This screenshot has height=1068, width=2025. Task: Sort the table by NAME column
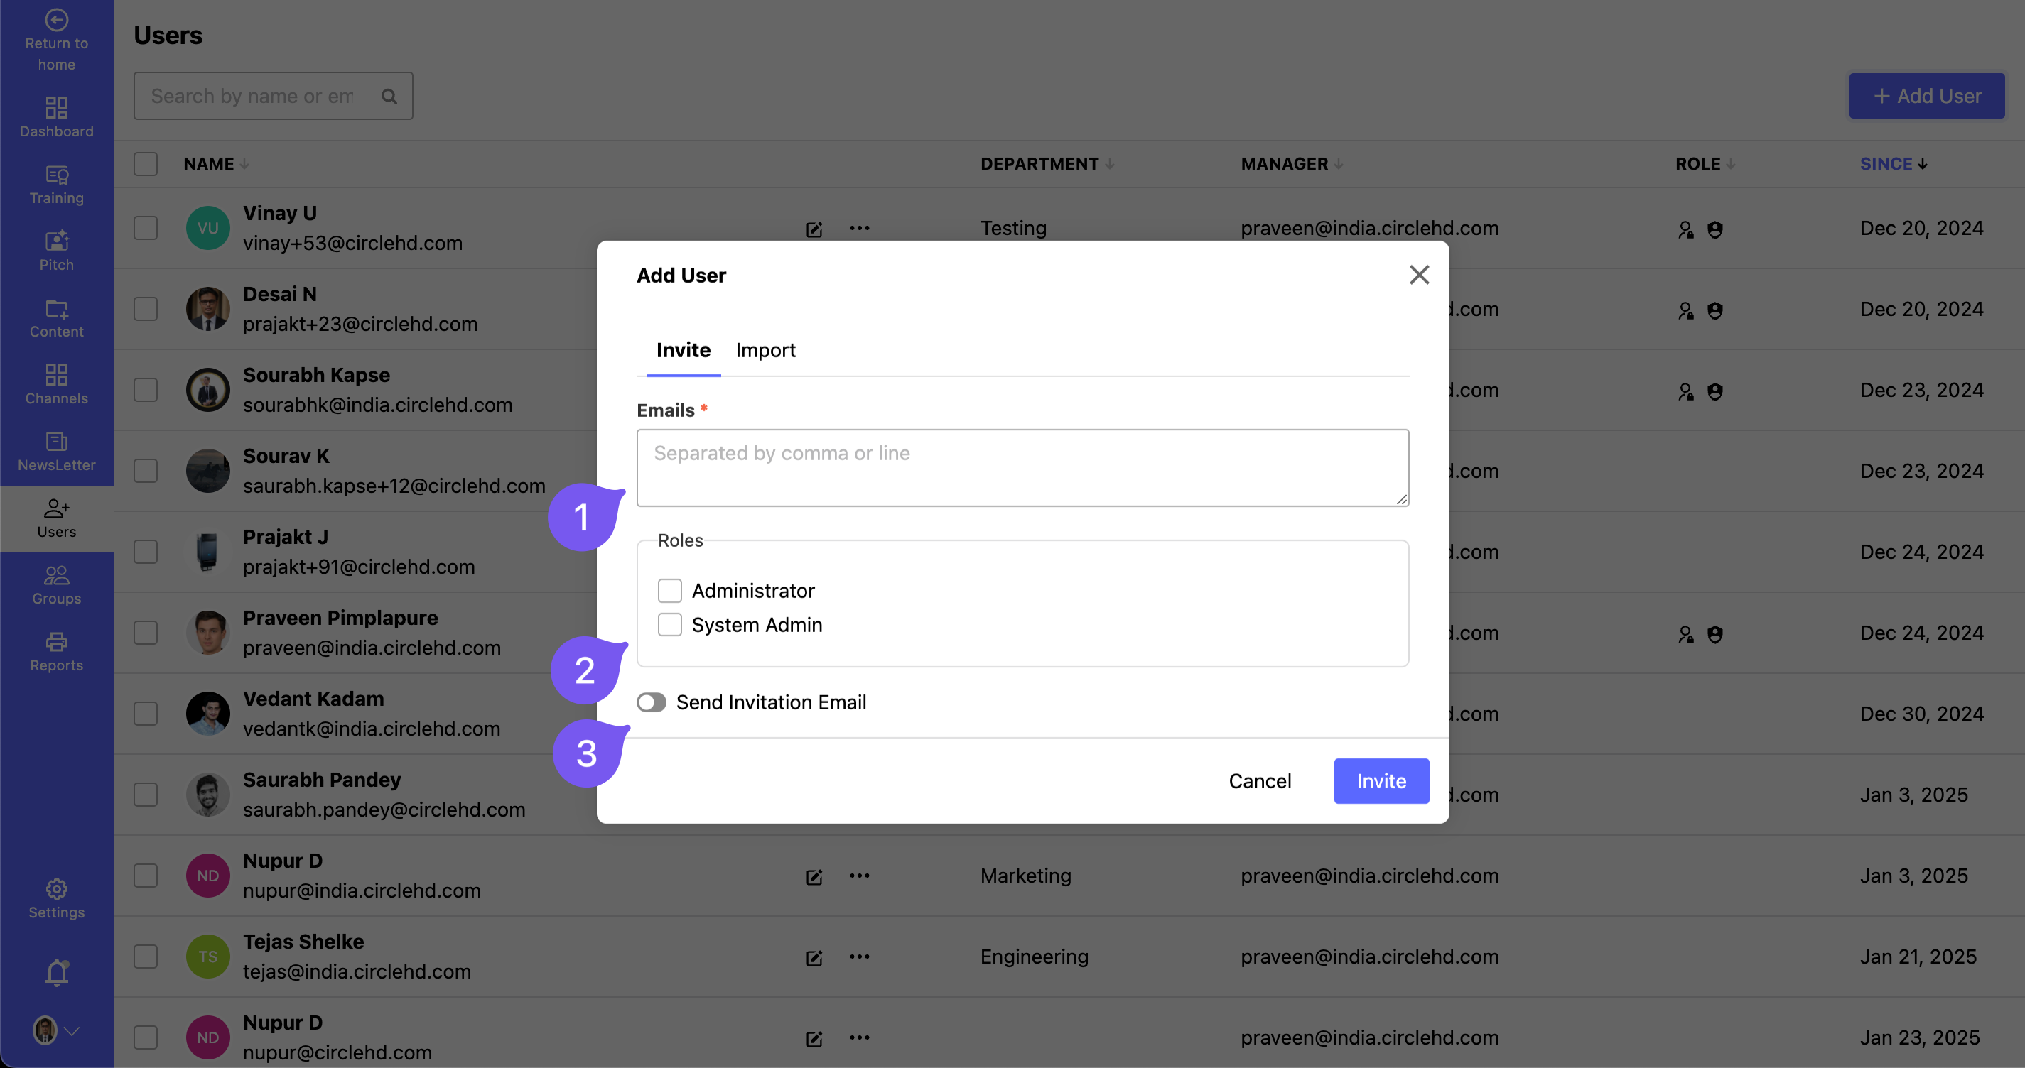[x=216, y=163]
